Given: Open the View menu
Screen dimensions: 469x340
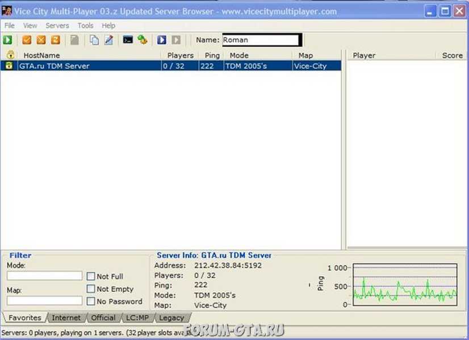Looking at the screenshot, I should click(x=30, y=25).
